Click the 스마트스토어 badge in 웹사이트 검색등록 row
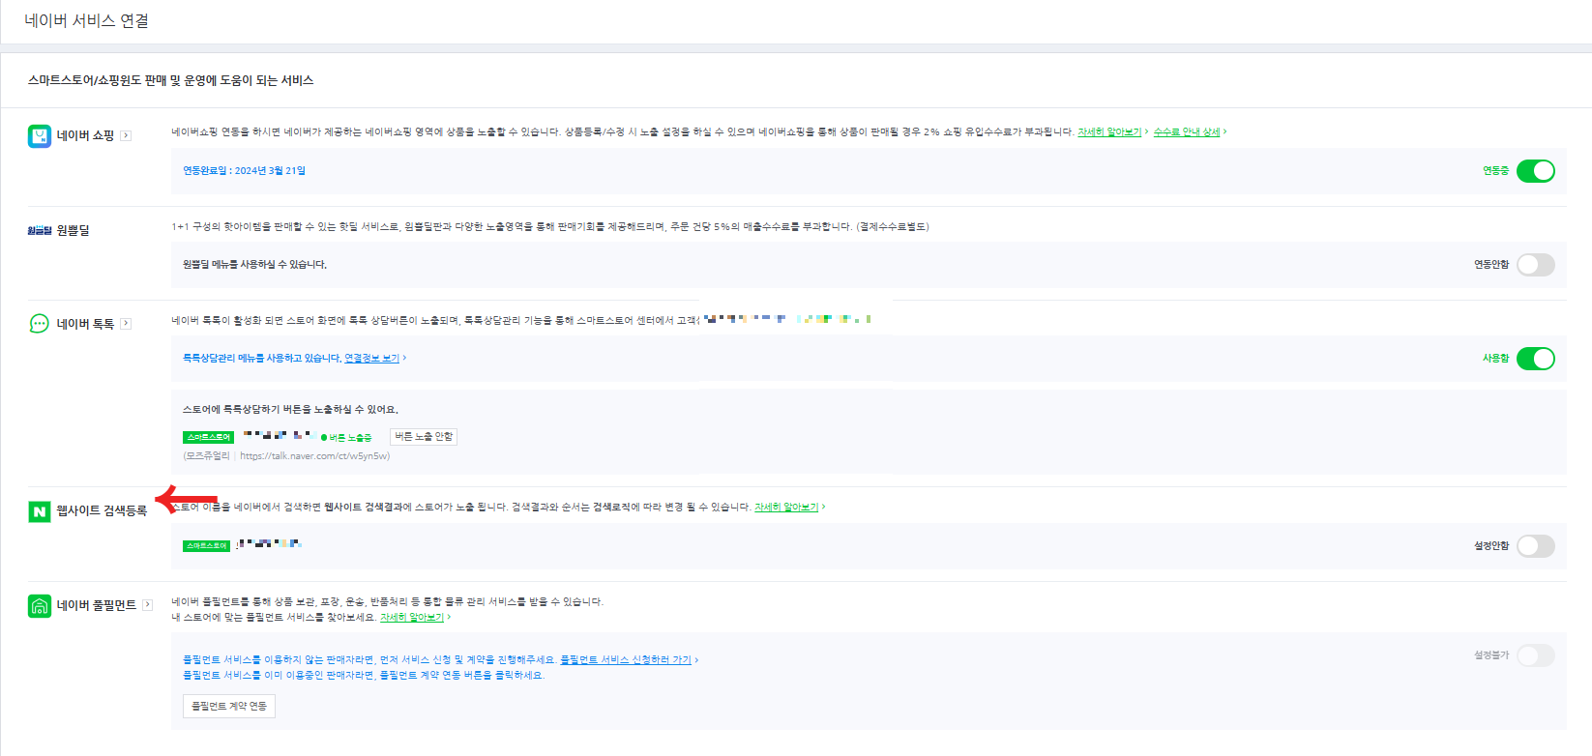This screenshot has width=1592, height=756. click(207, 546)
